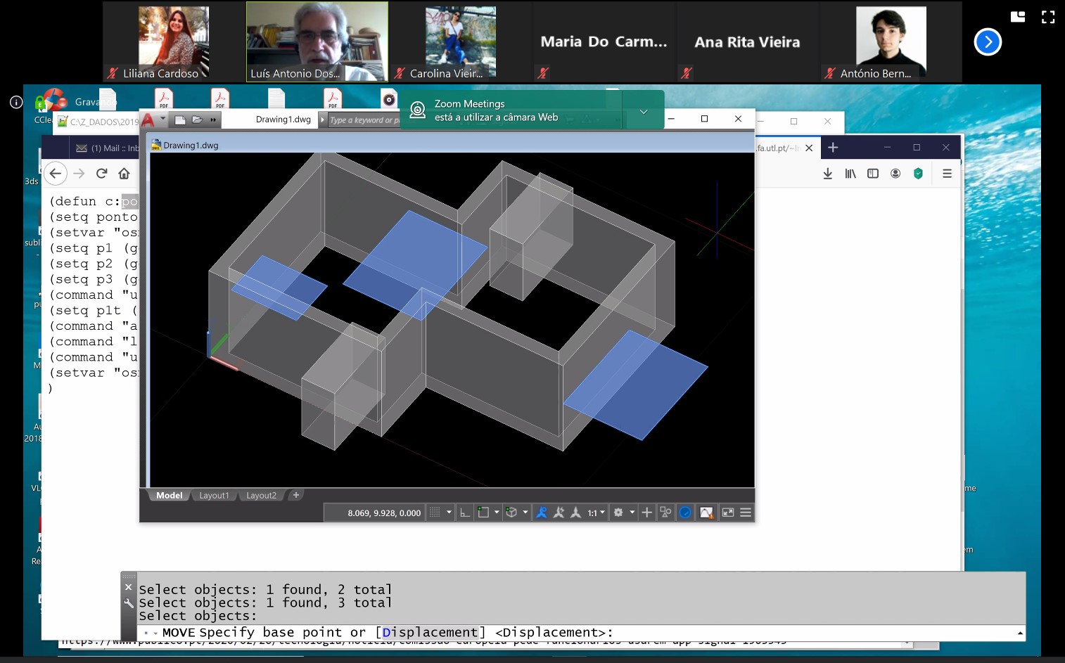Click the AutoCAD search field 'Type a keyword'
This screenshot has height=663, width=1065.
tap(364, 120)
